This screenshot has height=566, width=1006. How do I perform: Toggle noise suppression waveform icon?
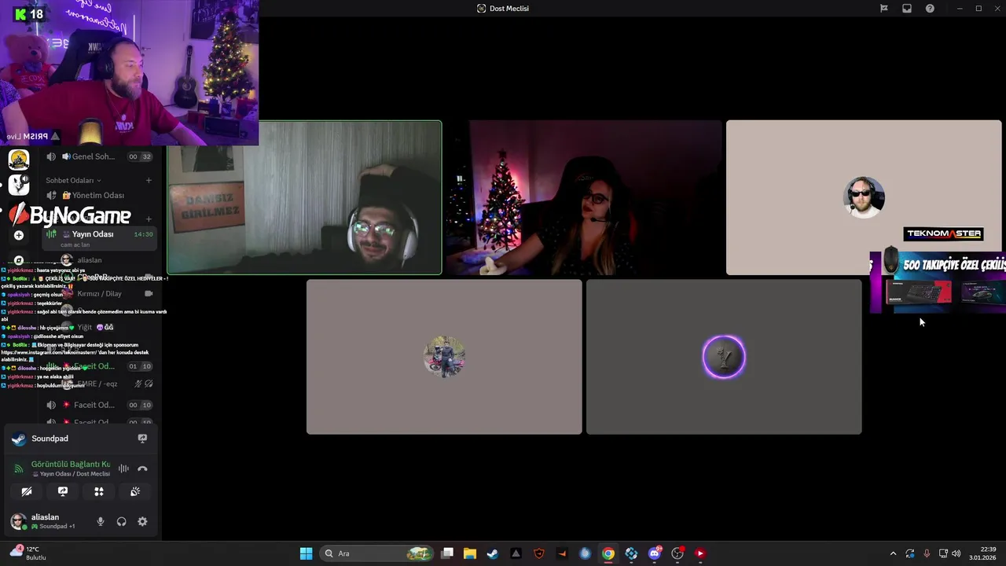pyautogui.click(x=123, y=469)
